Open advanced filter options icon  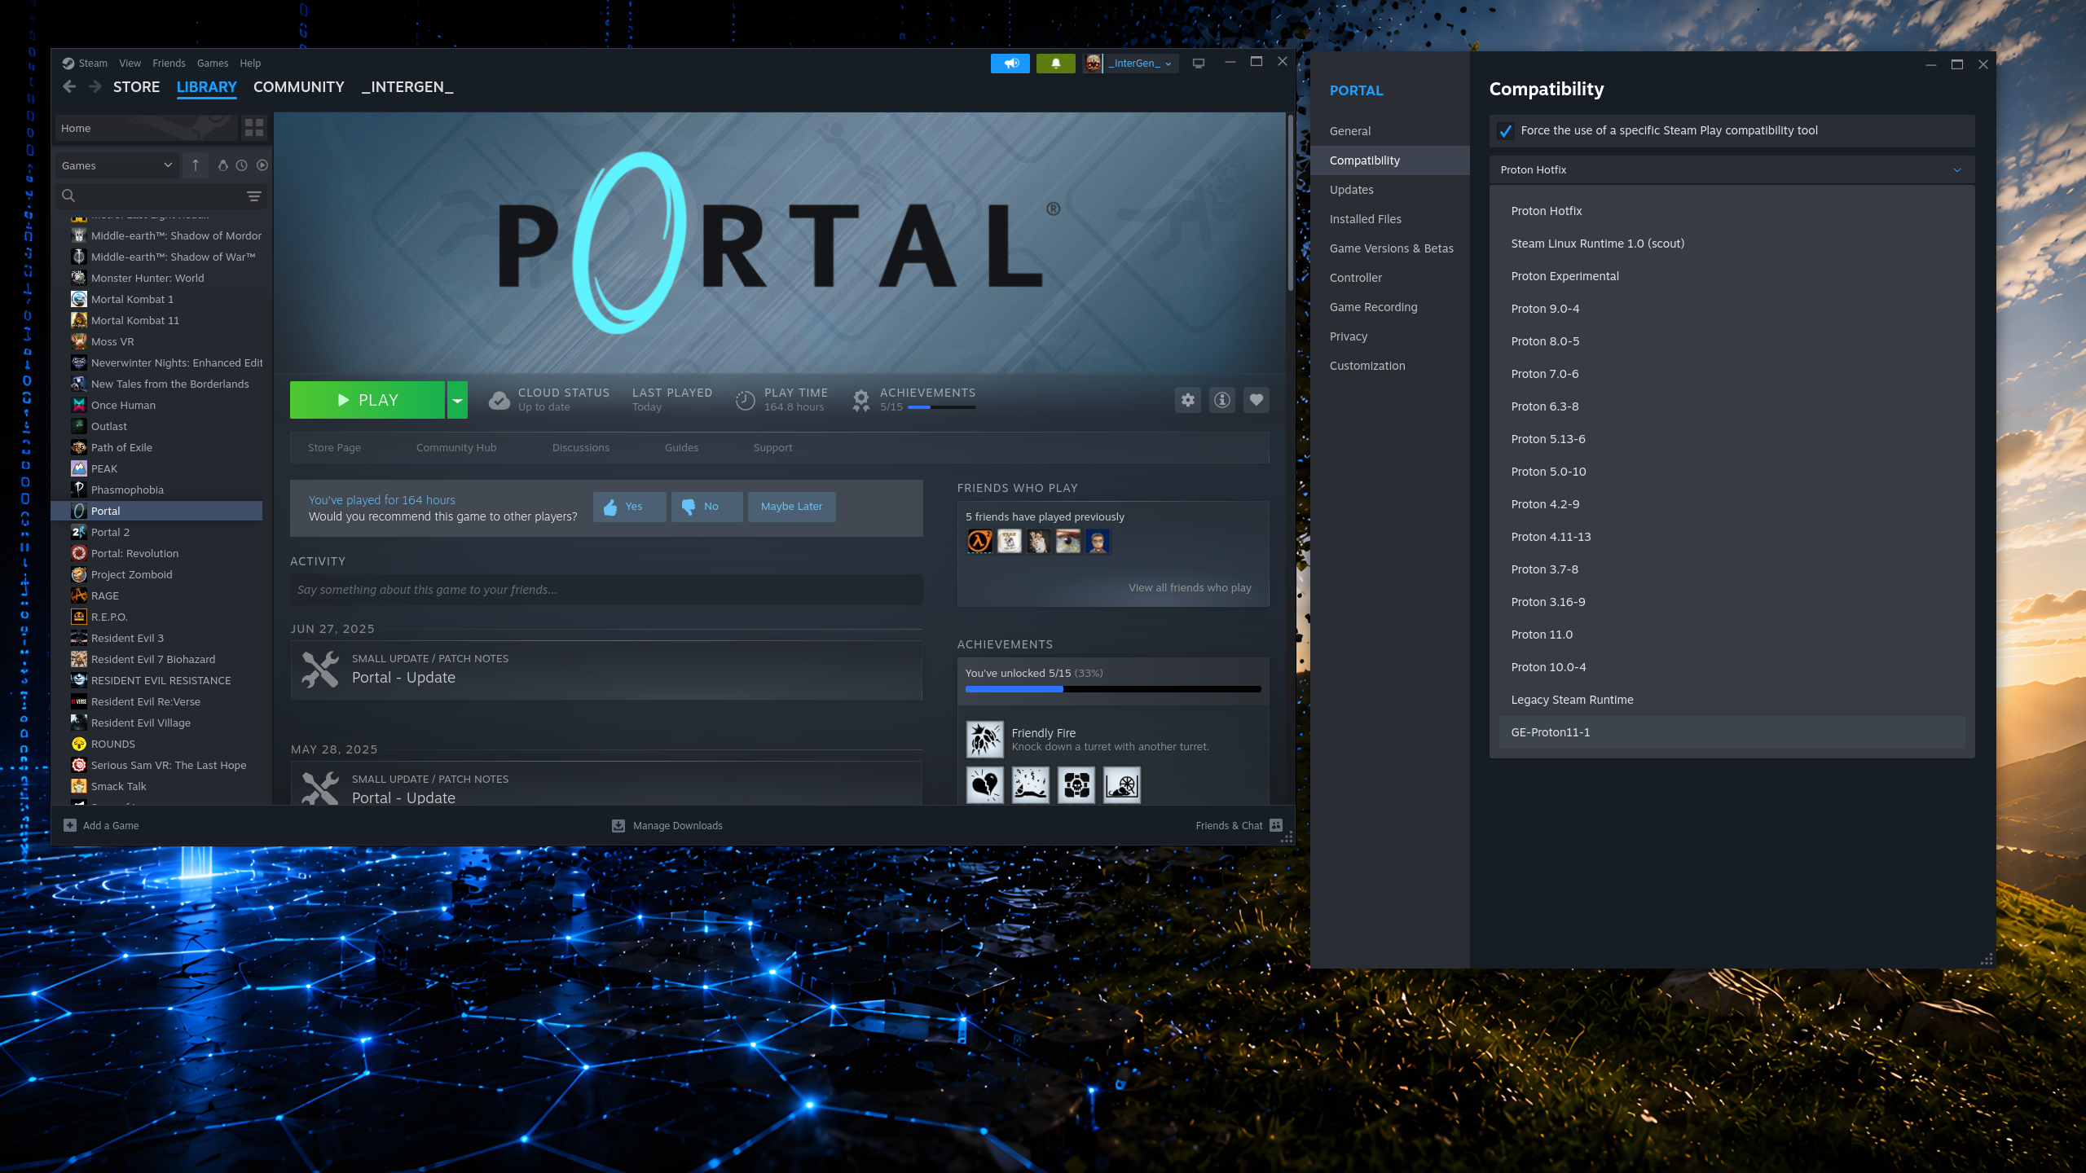pyautogui.click(x=254, y=195)
